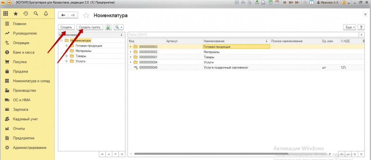
Task: Click into the Поиск (Ctrl+F) field
Action: pos(243,35)
